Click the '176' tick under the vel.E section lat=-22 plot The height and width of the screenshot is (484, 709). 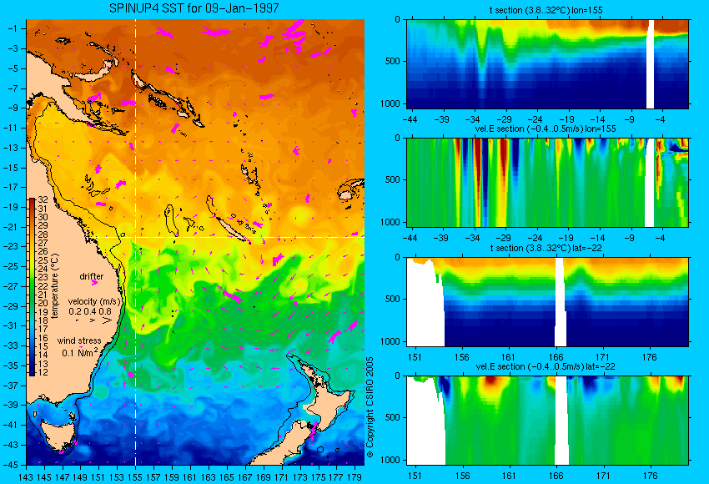pos(650,476)
